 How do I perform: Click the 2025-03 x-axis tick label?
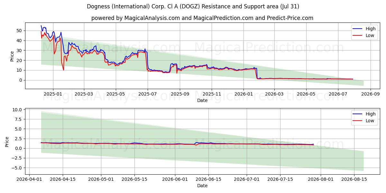pos(84,94)
